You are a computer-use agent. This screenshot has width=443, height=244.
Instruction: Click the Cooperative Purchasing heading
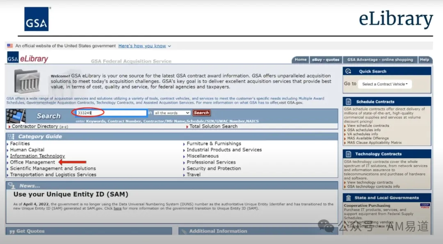click(x=367, y=206)
